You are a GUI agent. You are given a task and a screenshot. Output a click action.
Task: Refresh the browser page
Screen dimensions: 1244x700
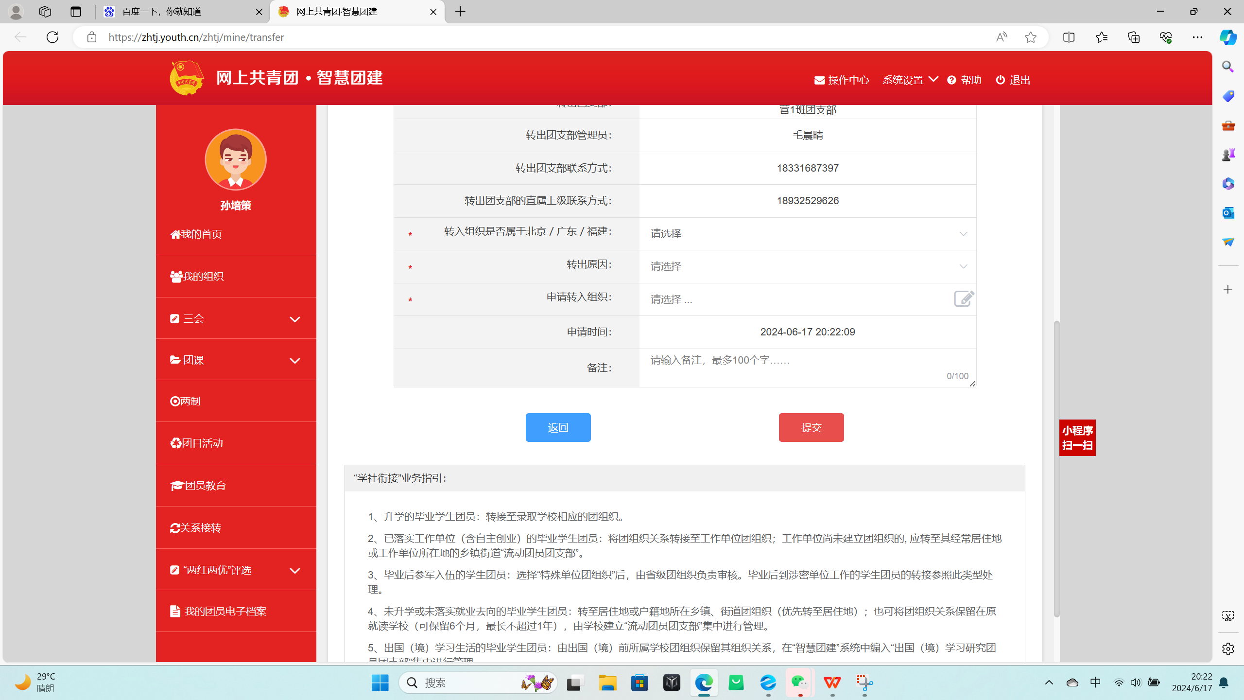52,37
